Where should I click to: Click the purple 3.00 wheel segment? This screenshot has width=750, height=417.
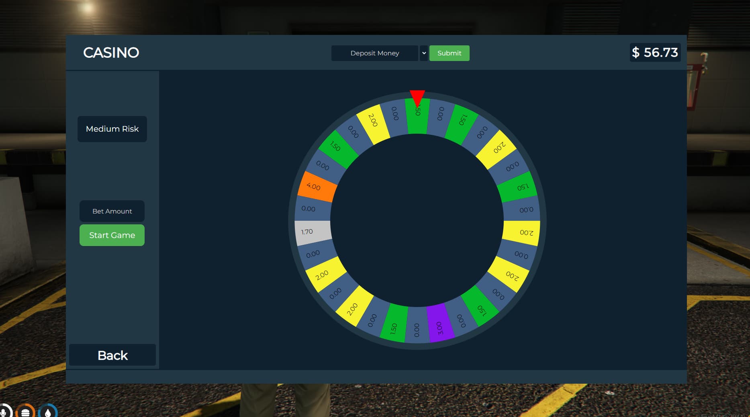pos(440,323)
